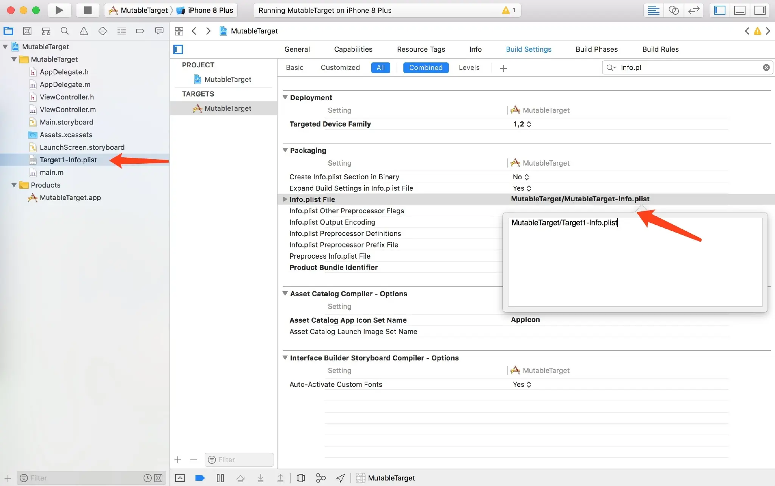775x486 pixels.
Task: Open Targeted Device Family value popup
Action: click(x=522, y=124)
